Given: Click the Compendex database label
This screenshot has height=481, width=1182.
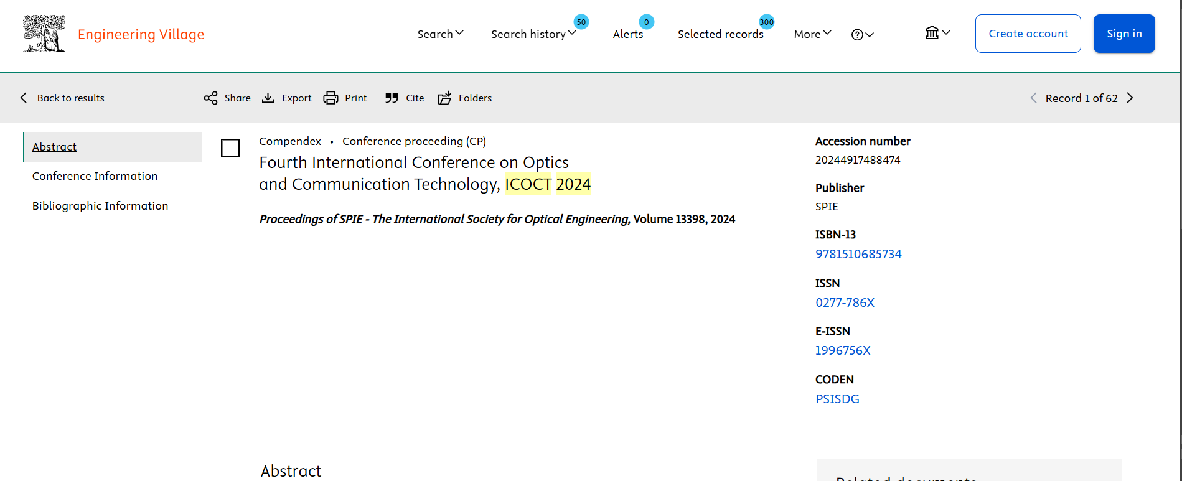Looking at the screenshot, I should (x=290, y=141).
